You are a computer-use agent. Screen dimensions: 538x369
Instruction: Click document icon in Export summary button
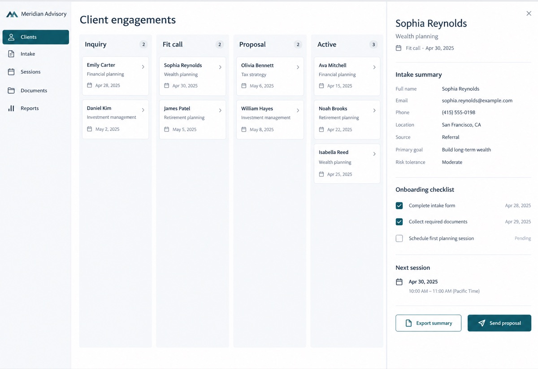[408, 323]
